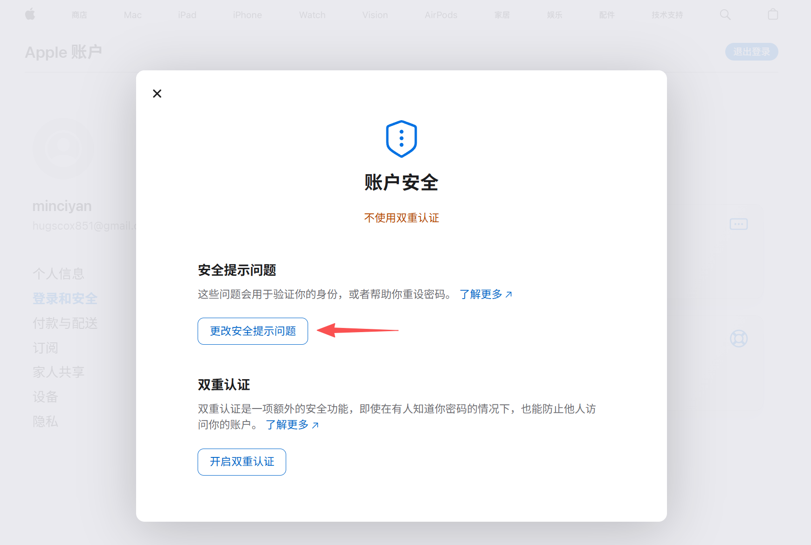Click the blue shield security icon
This screenshot has height=545, width=811.
pyautogui.click(x=401, y=139)
